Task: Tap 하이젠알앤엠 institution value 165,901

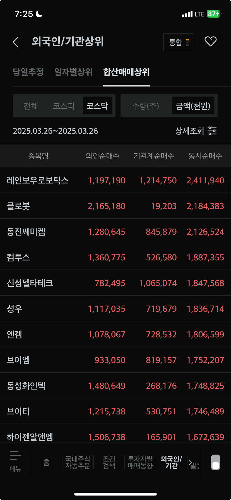Action: [161, 437]
